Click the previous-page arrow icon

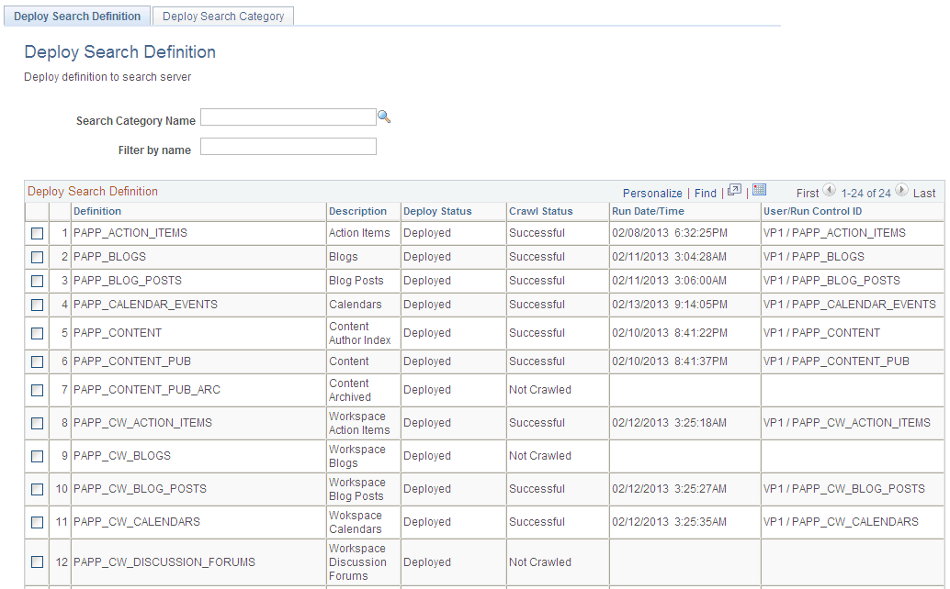click(x=830, y=192)
